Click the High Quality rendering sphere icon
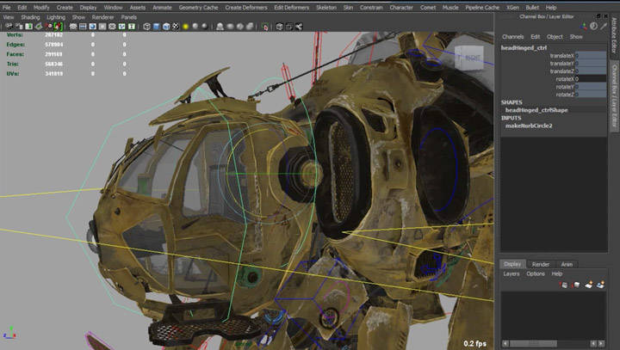The image size is (620, 350). click(x=205, y=27)
